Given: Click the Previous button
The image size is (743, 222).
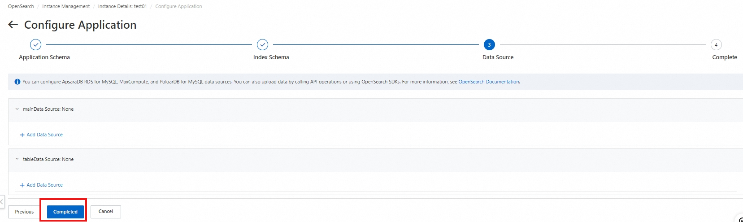Looking at the screenshot, I should coord(24,212).
